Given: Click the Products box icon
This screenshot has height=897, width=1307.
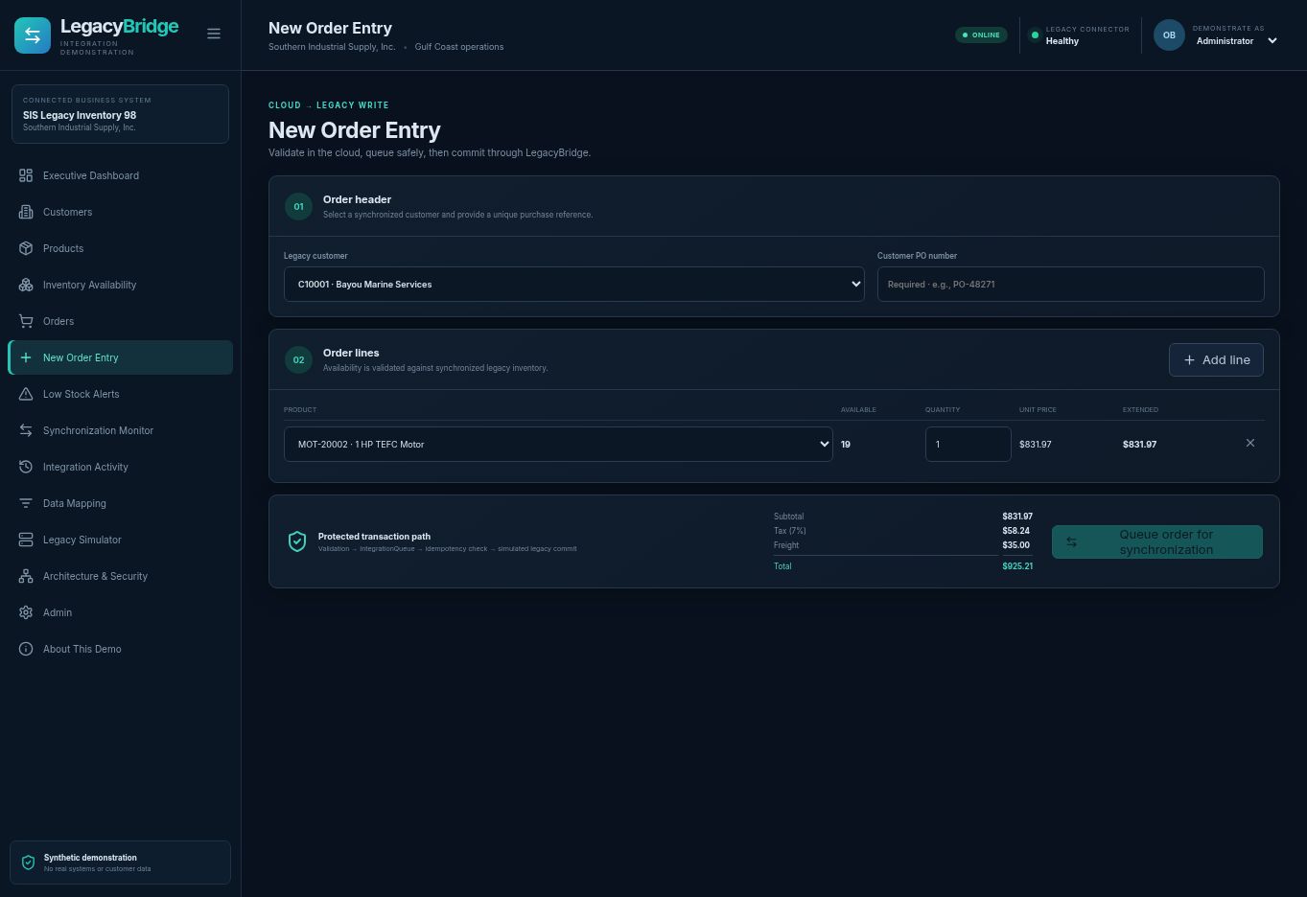Looking at the screenshot, I should click(x=26, y=248).
